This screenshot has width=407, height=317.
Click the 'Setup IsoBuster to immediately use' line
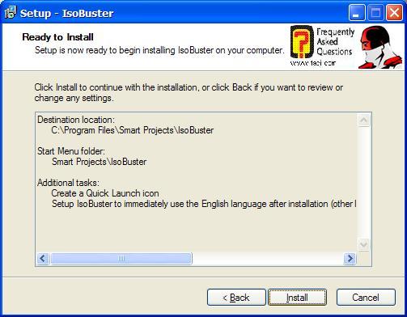(204, 204)
